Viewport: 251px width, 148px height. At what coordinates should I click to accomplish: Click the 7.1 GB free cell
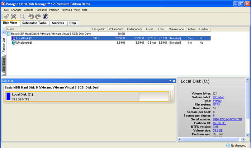(163, 38)
